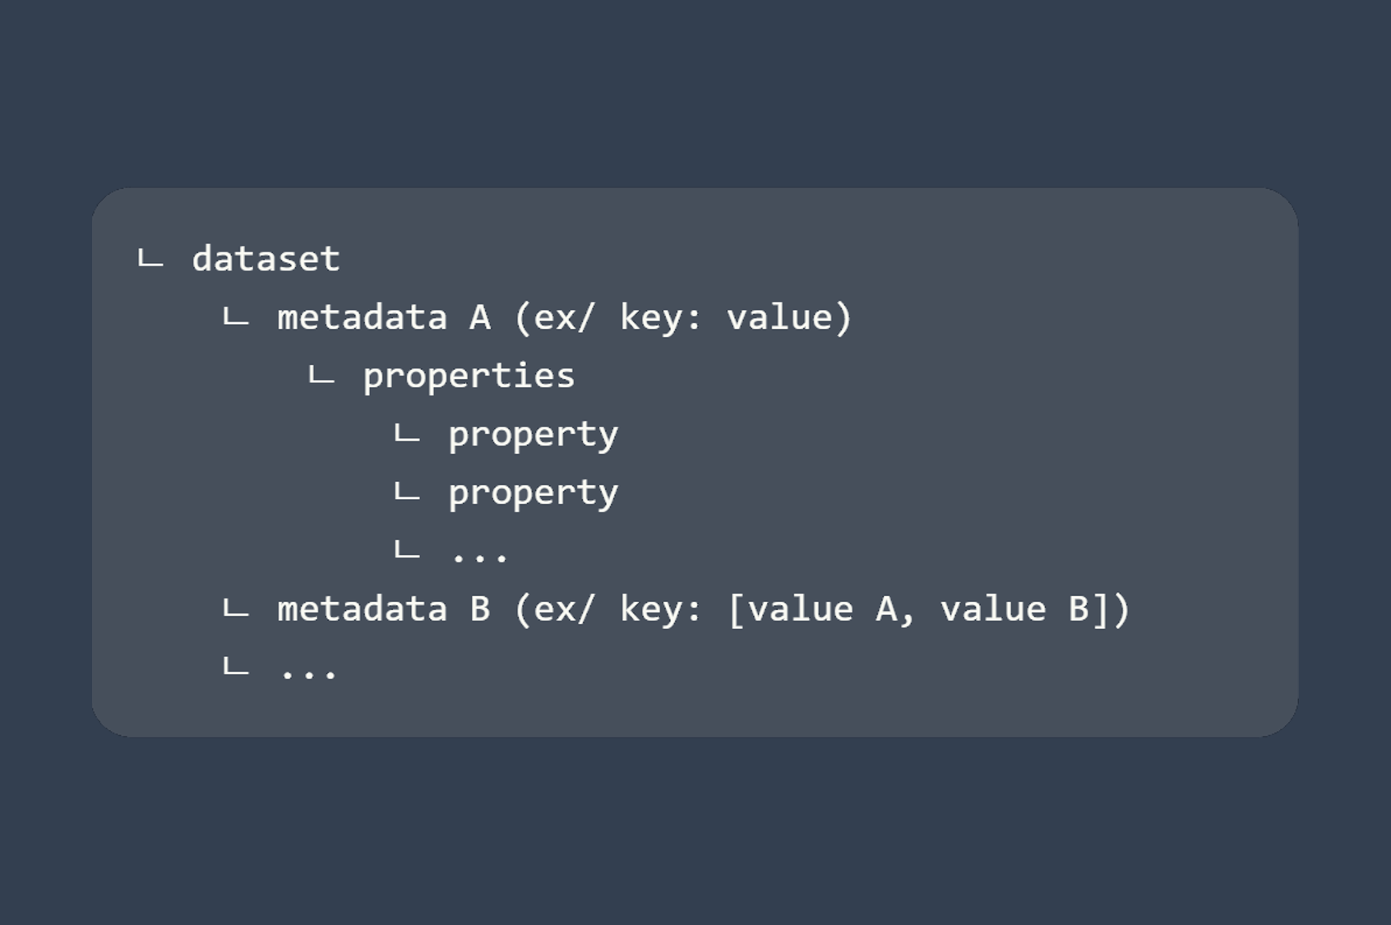Click the branch glyph before the second property

click(407, 494)
